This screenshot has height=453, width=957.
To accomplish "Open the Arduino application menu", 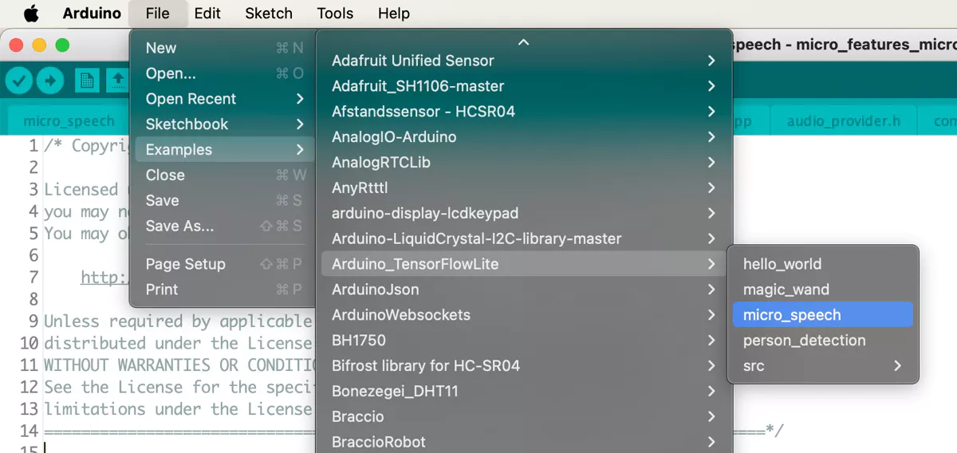I will click(x=92, y=13).
